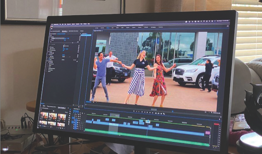Switch to the Color workspace

tap(112, 28)
